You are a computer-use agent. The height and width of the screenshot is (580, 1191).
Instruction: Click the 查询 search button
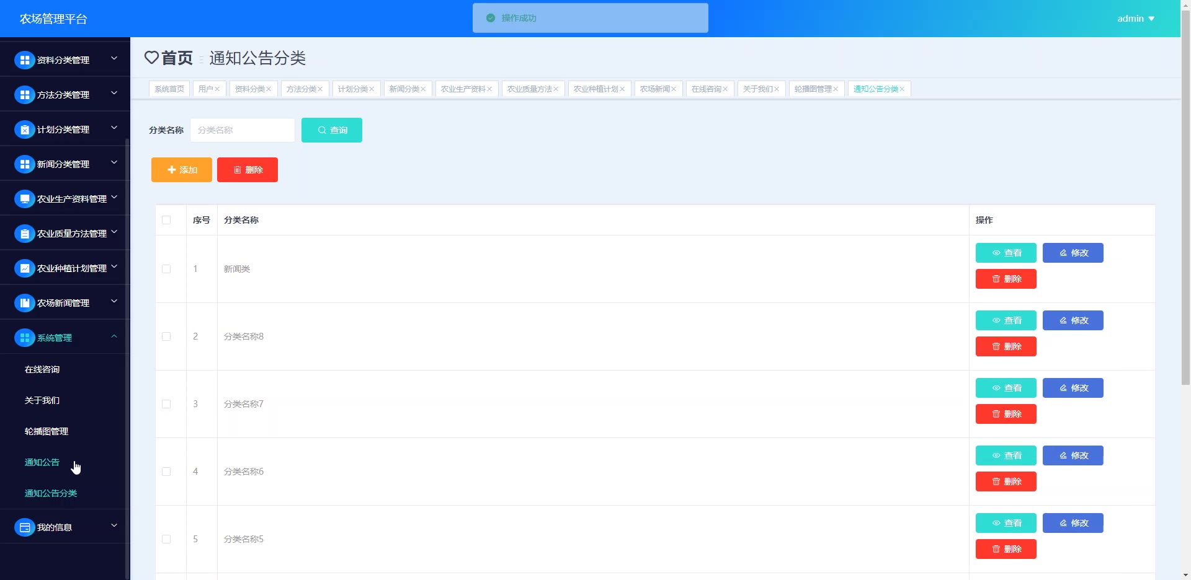coord(332,130)
